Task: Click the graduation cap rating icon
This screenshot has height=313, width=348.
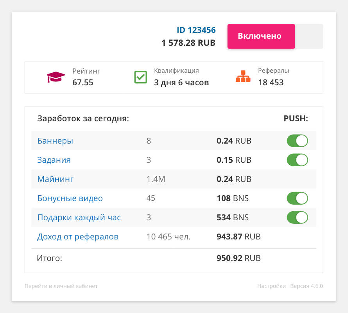Action: click(x=56, y=77)
